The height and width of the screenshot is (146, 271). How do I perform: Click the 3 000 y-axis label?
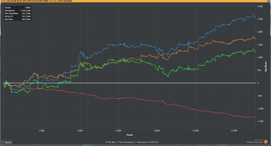260,7
